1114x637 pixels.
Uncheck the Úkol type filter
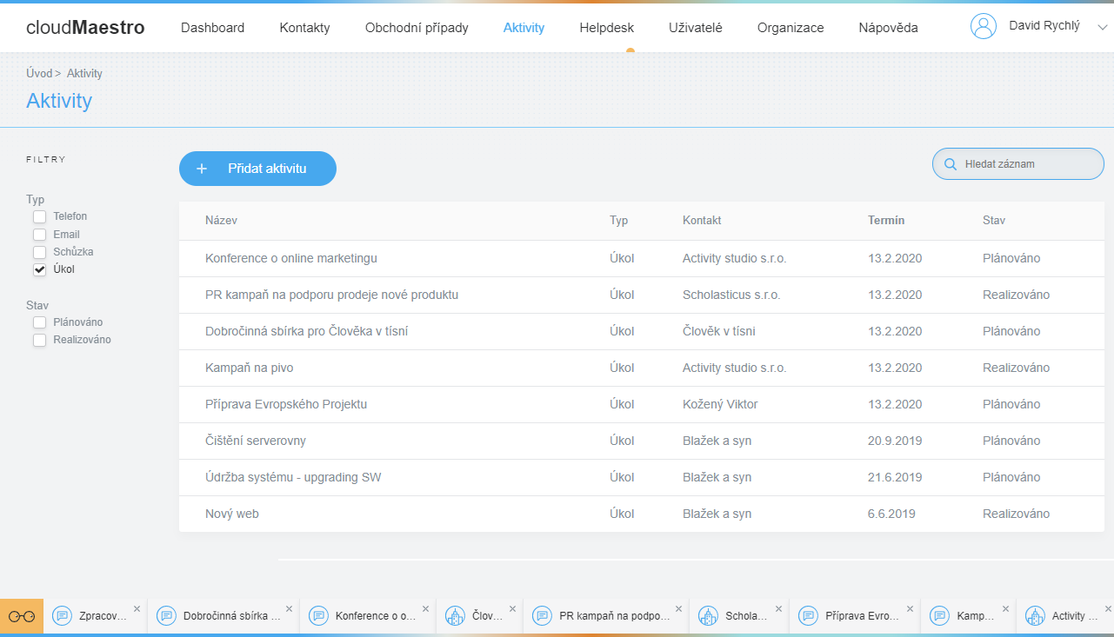(x=39, y=269)
